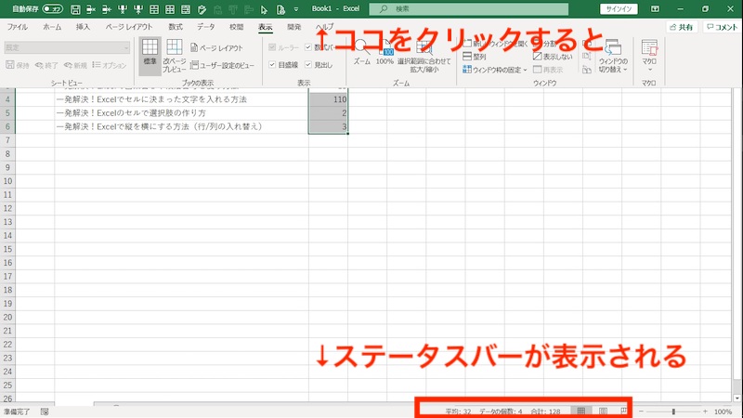Open the データ ribbon tab
This screenshot has width=743, height=418.
tap(205, 27)
